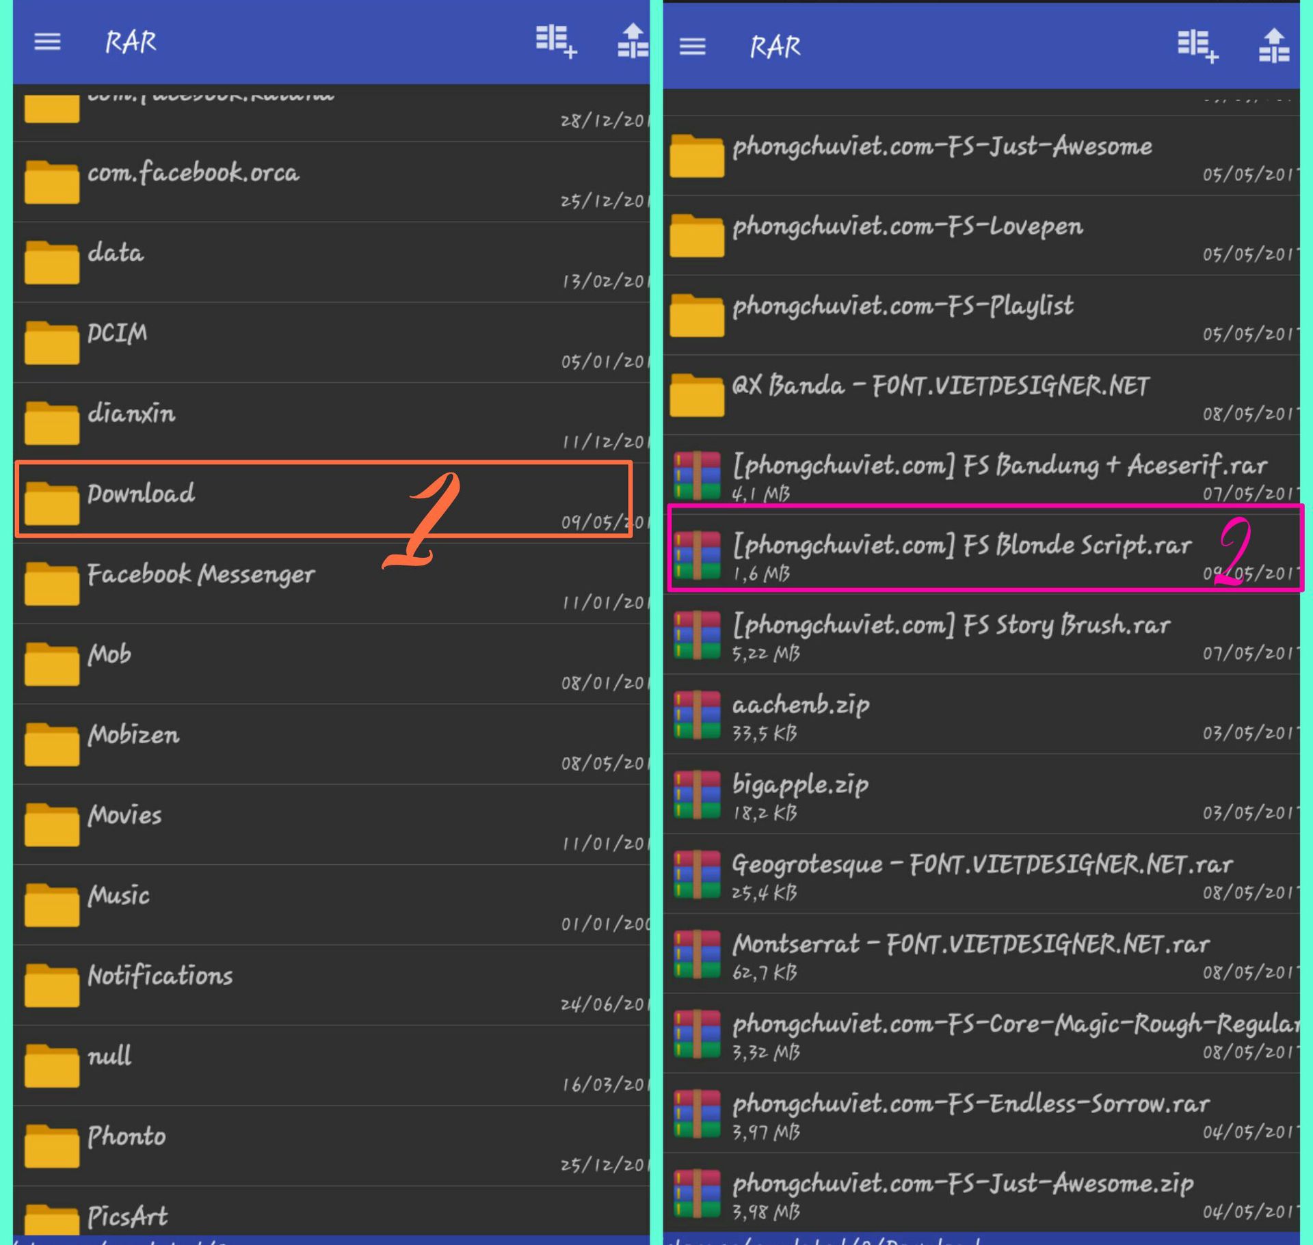Tap add-to-archive icon in left panel
The height and width of the screenshot is (1245, 1313).
point(555,41)
